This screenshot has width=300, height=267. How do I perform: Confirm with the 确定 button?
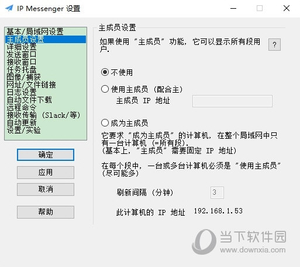46,155
